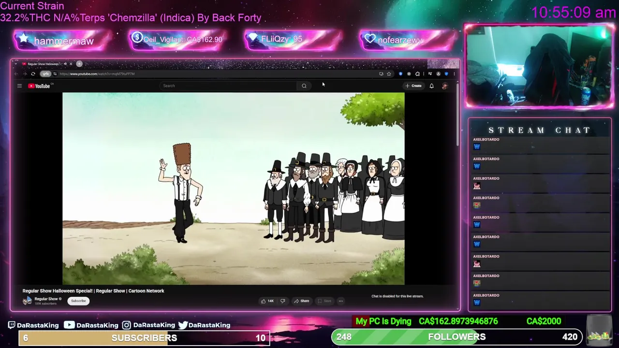619x348 pixels.
Task: Click the browser forward arrow
Action: 25,74
